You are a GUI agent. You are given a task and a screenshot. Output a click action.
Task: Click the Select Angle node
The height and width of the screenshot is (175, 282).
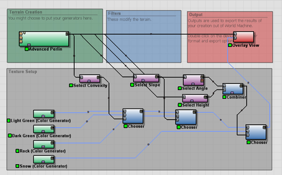tap(194, 80)
